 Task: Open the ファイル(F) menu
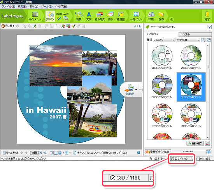(x=8, y=6)
